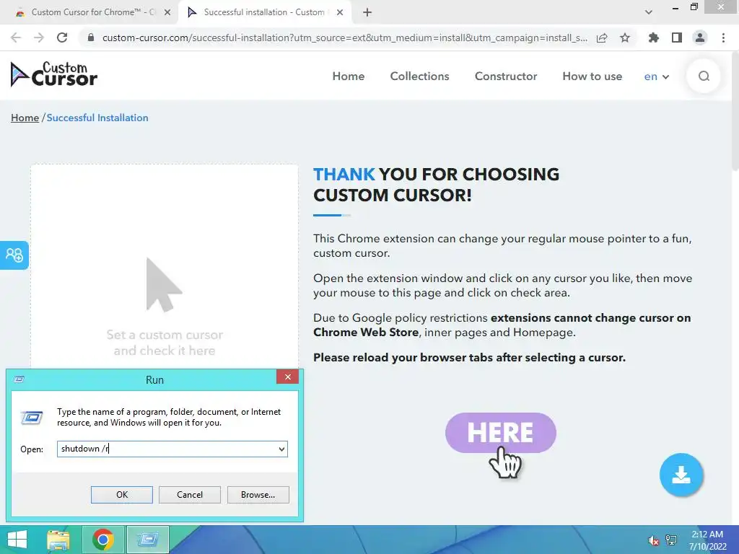Open Chrome three-dot menu

(x=723, y=38)
